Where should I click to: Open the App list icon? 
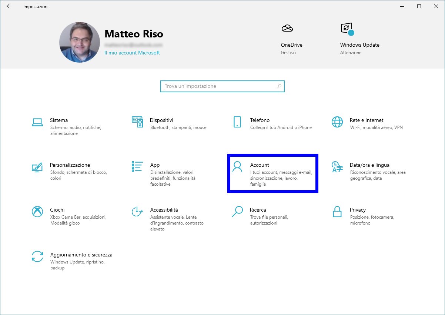pos(137,167)
